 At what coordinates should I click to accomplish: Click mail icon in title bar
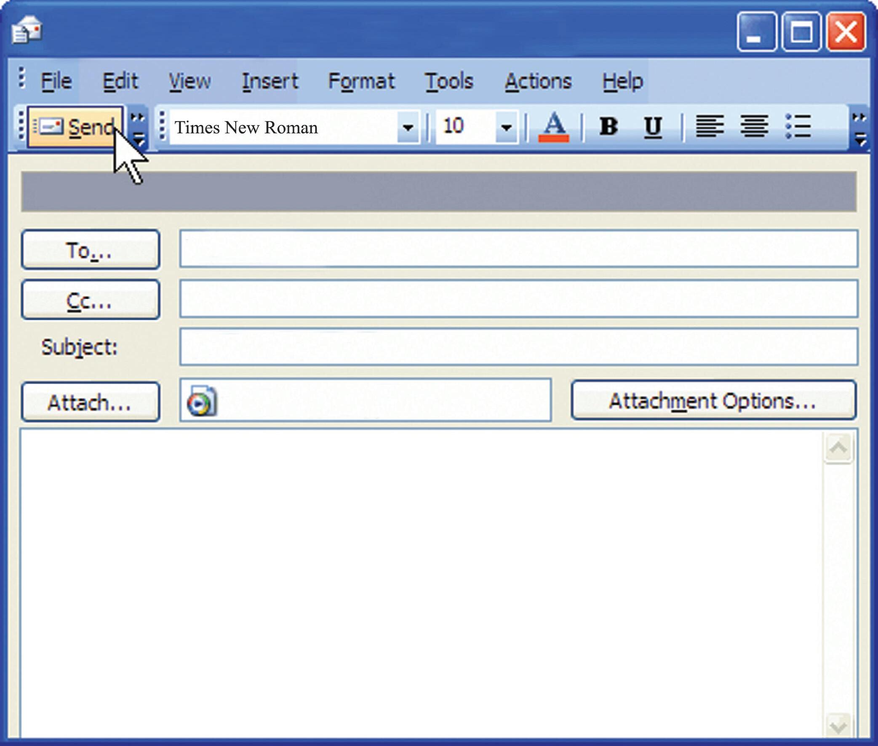(x=27, y=29)
